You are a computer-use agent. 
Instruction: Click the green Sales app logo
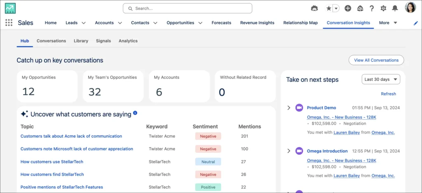pos(10,8)
